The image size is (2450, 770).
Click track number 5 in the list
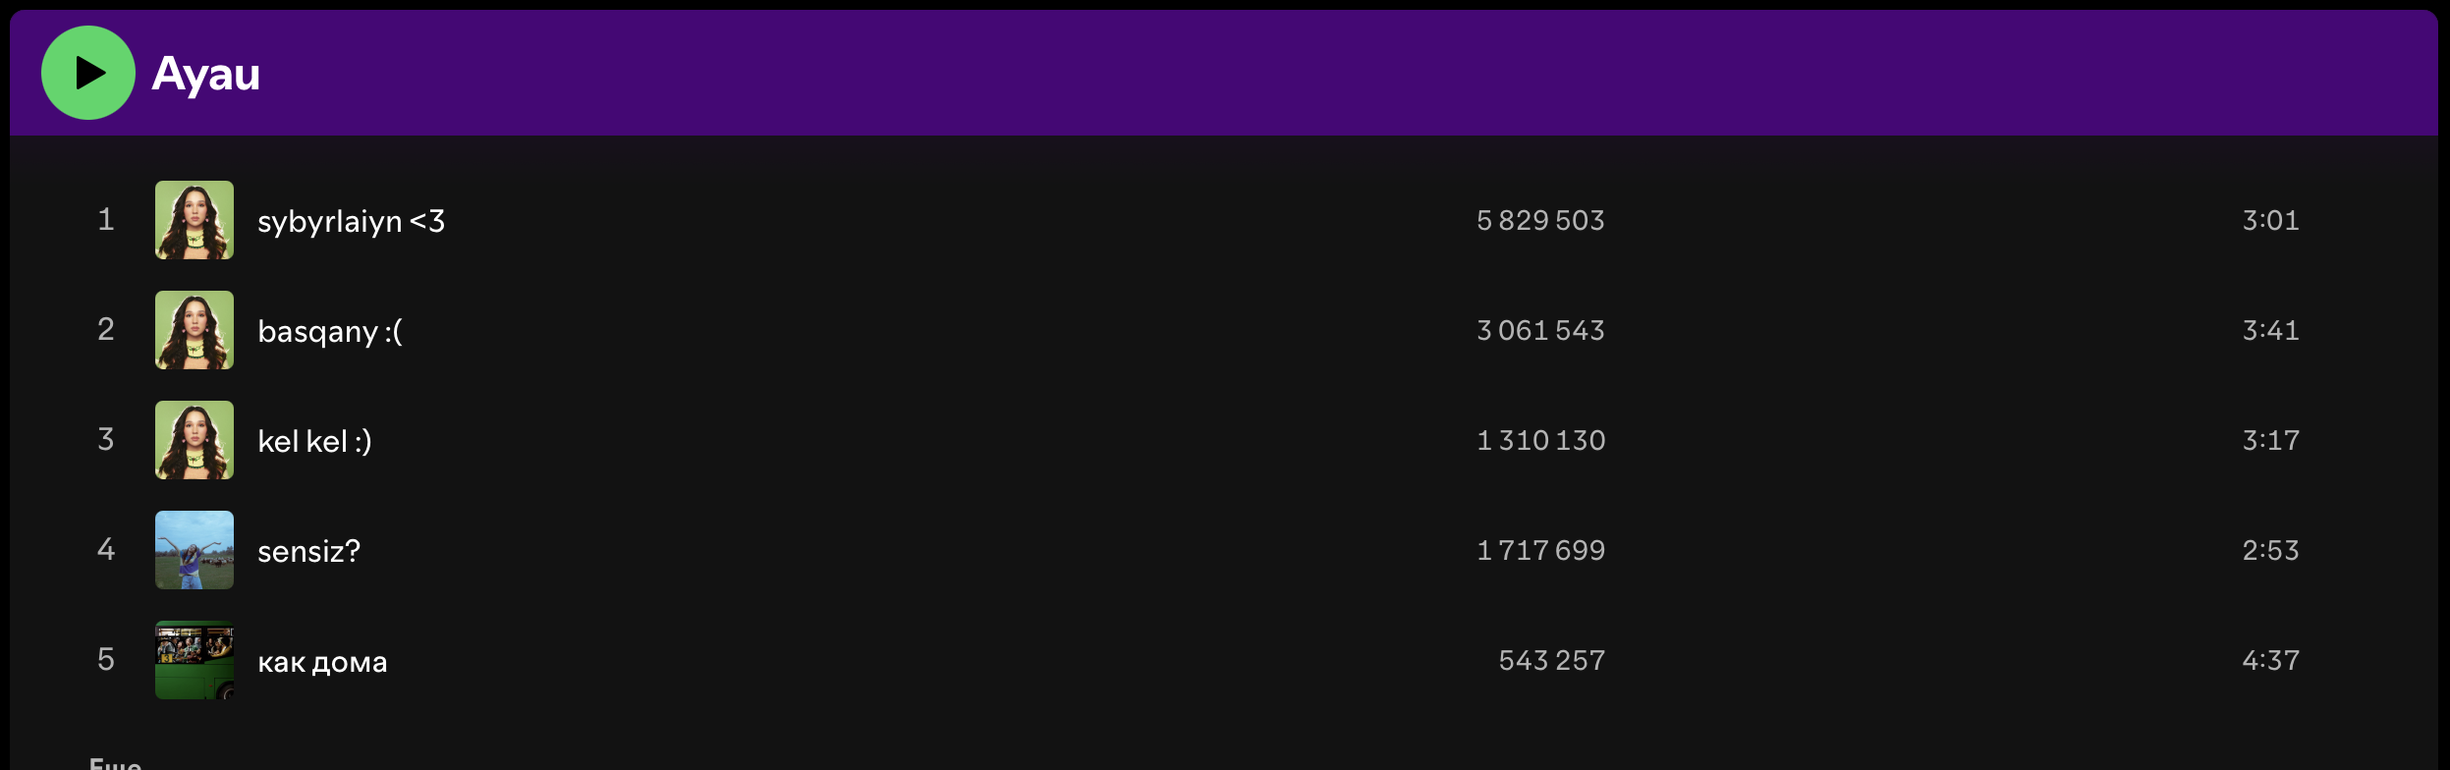click(x=106, y=659)
